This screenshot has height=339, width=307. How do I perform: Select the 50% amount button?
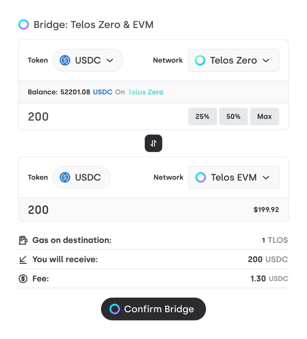pyautogui.click(x=233, y=117)
